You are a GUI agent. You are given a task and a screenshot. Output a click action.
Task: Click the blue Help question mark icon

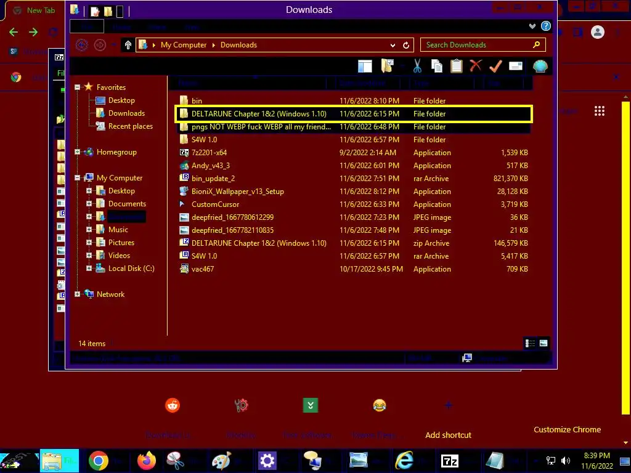tap(546, 26)
